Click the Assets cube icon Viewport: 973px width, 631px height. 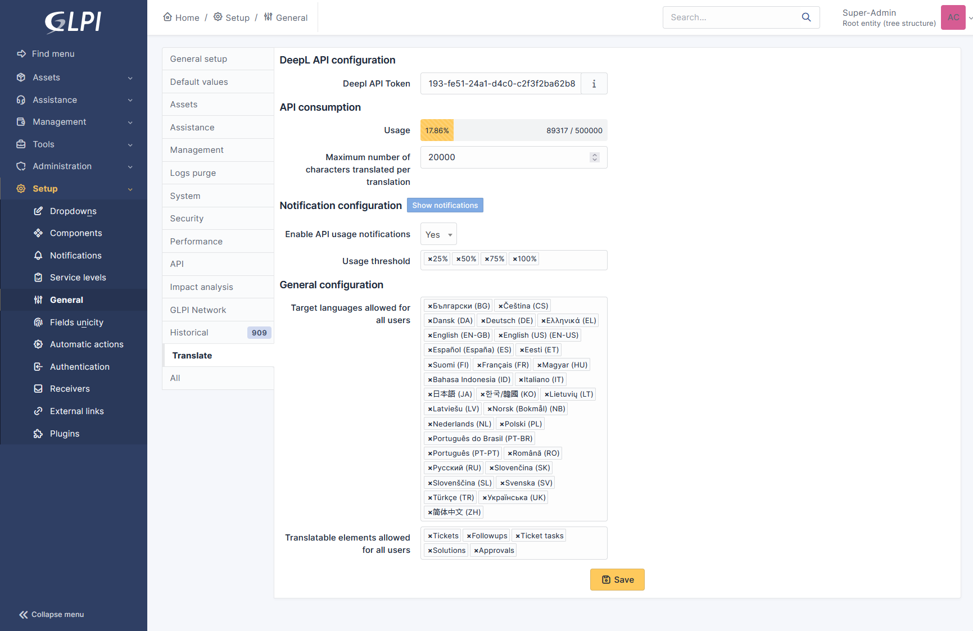pyautogui.click(x=21, y=78)
